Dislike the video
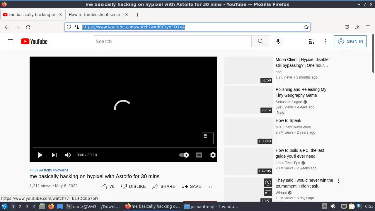The height and width of the screenshot is (211, 375). coord(133,186)
